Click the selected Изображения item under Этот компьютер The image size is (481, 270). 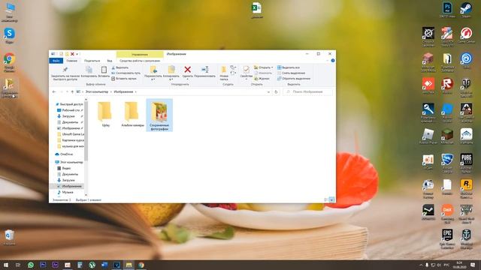(67, 186)
